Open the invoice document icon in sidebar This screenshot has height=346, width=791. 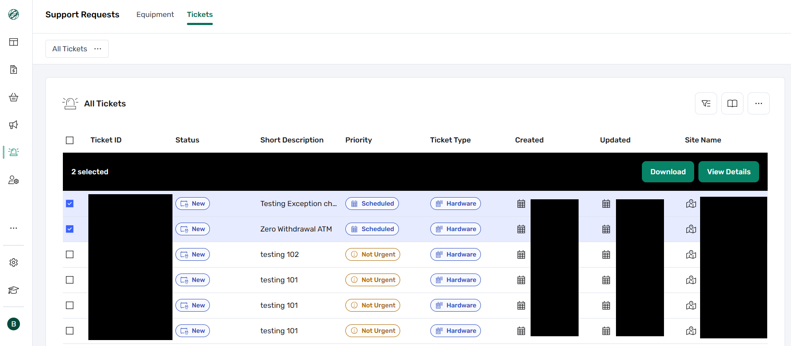14,70
